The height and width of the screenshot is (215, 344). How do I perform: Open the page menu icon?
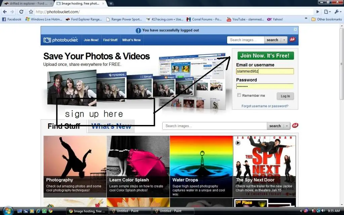(x=327, y=12)
